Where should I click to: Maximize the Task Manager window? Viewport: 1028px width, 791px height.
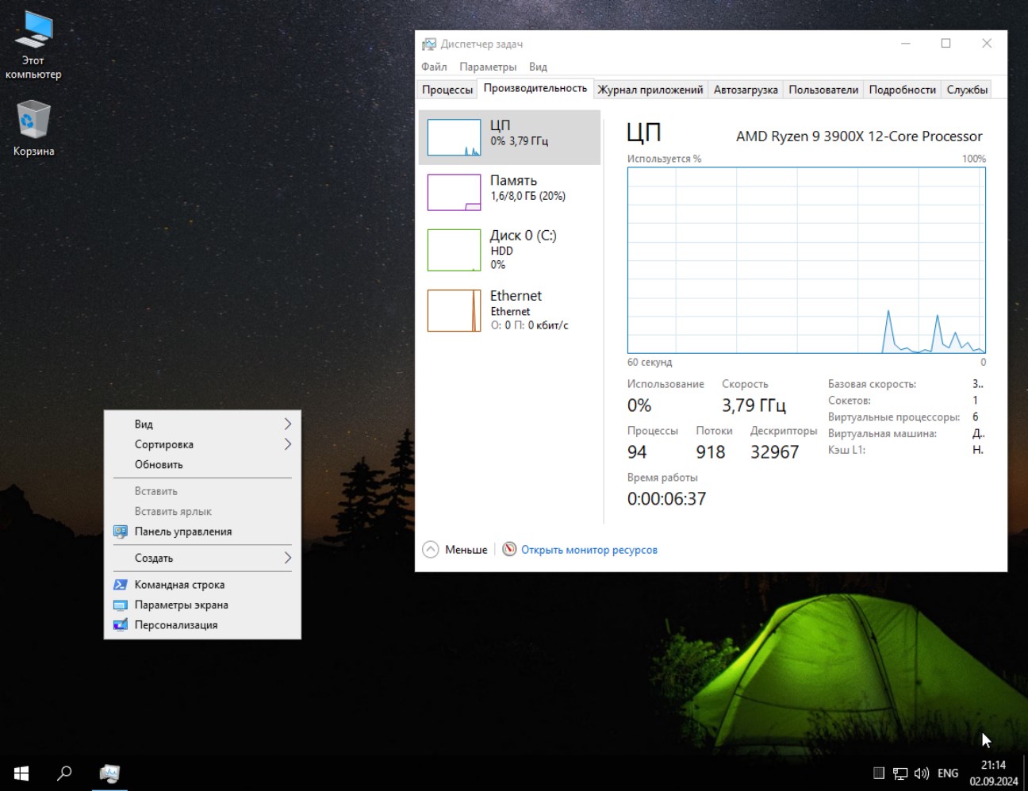click(x=946, y=44)
